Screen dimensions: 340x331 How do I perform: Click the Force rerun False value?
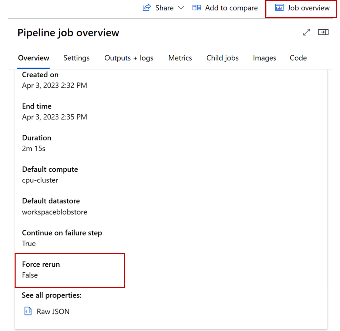coord(30,275)
